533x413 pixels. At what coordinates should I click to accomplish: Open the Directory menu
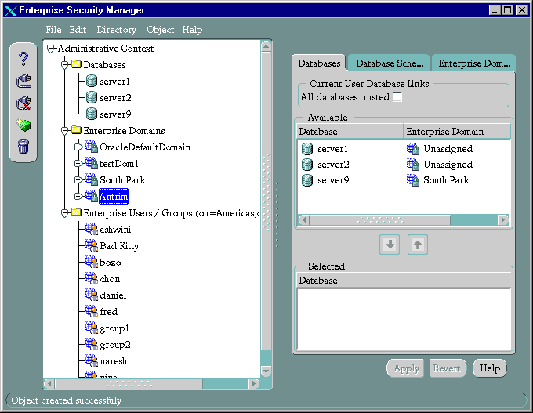tap(116, 30)
